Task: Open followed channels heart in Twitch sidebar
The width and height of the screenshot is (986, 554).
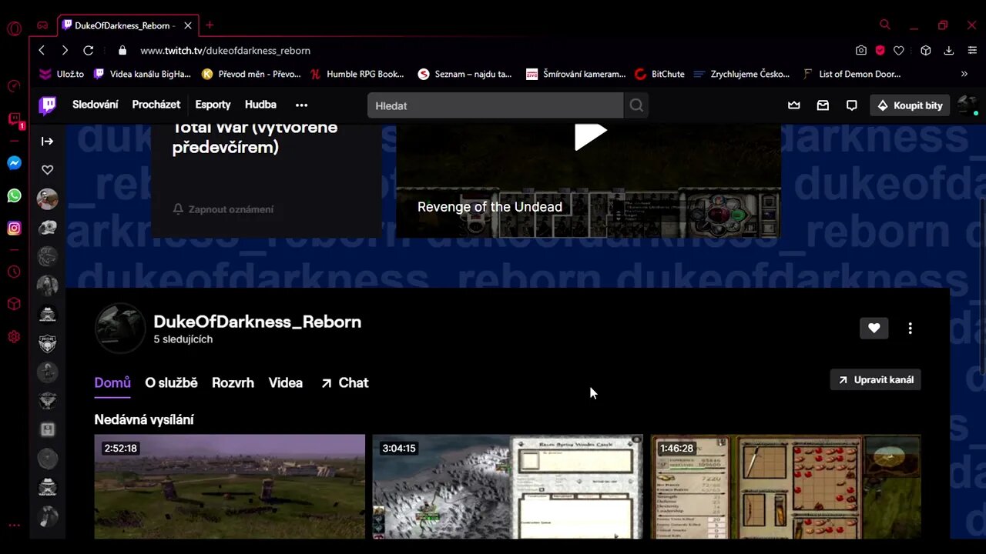Action: [x=48, y=170]
